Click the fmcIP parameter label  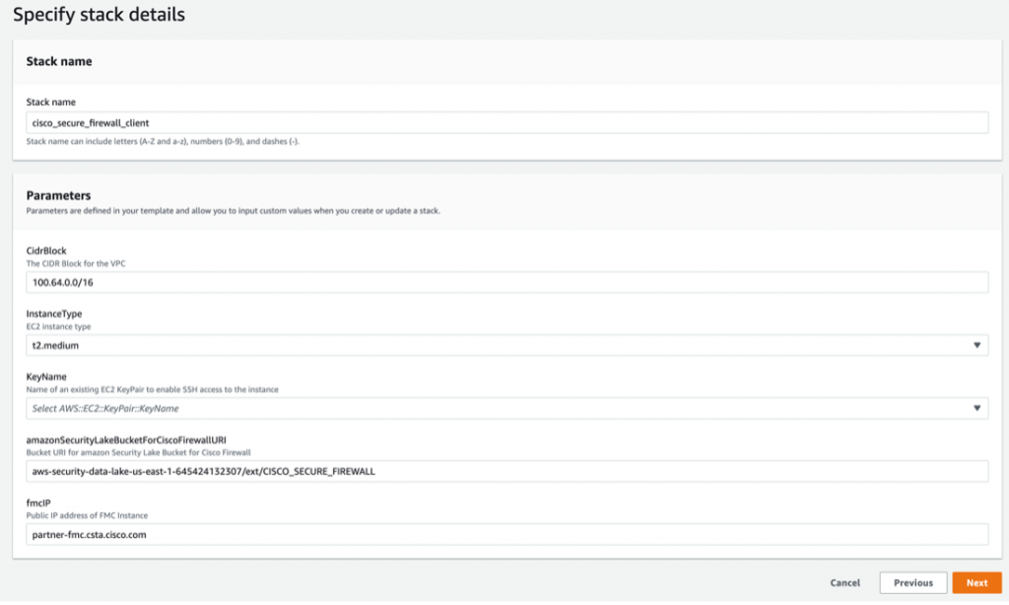38,503
